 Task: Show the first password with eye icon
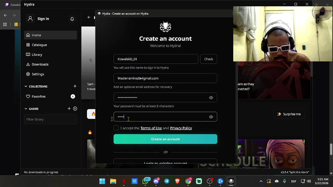point(211,98)
